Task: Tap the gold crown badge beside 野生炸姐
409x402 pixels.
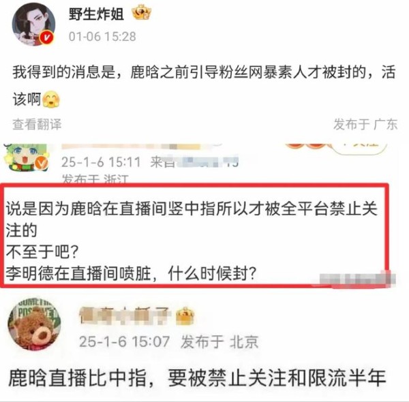Action: tap(141, 13)
